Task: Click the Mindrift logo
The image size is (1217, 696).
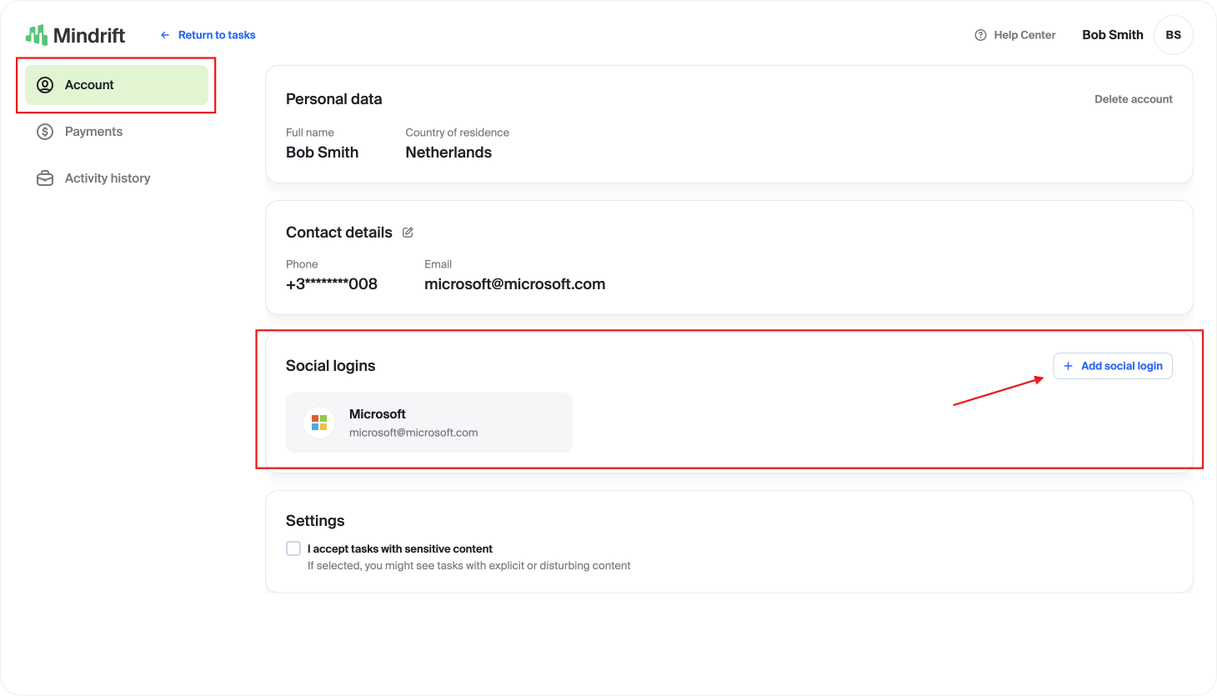Action: (75, 34)
